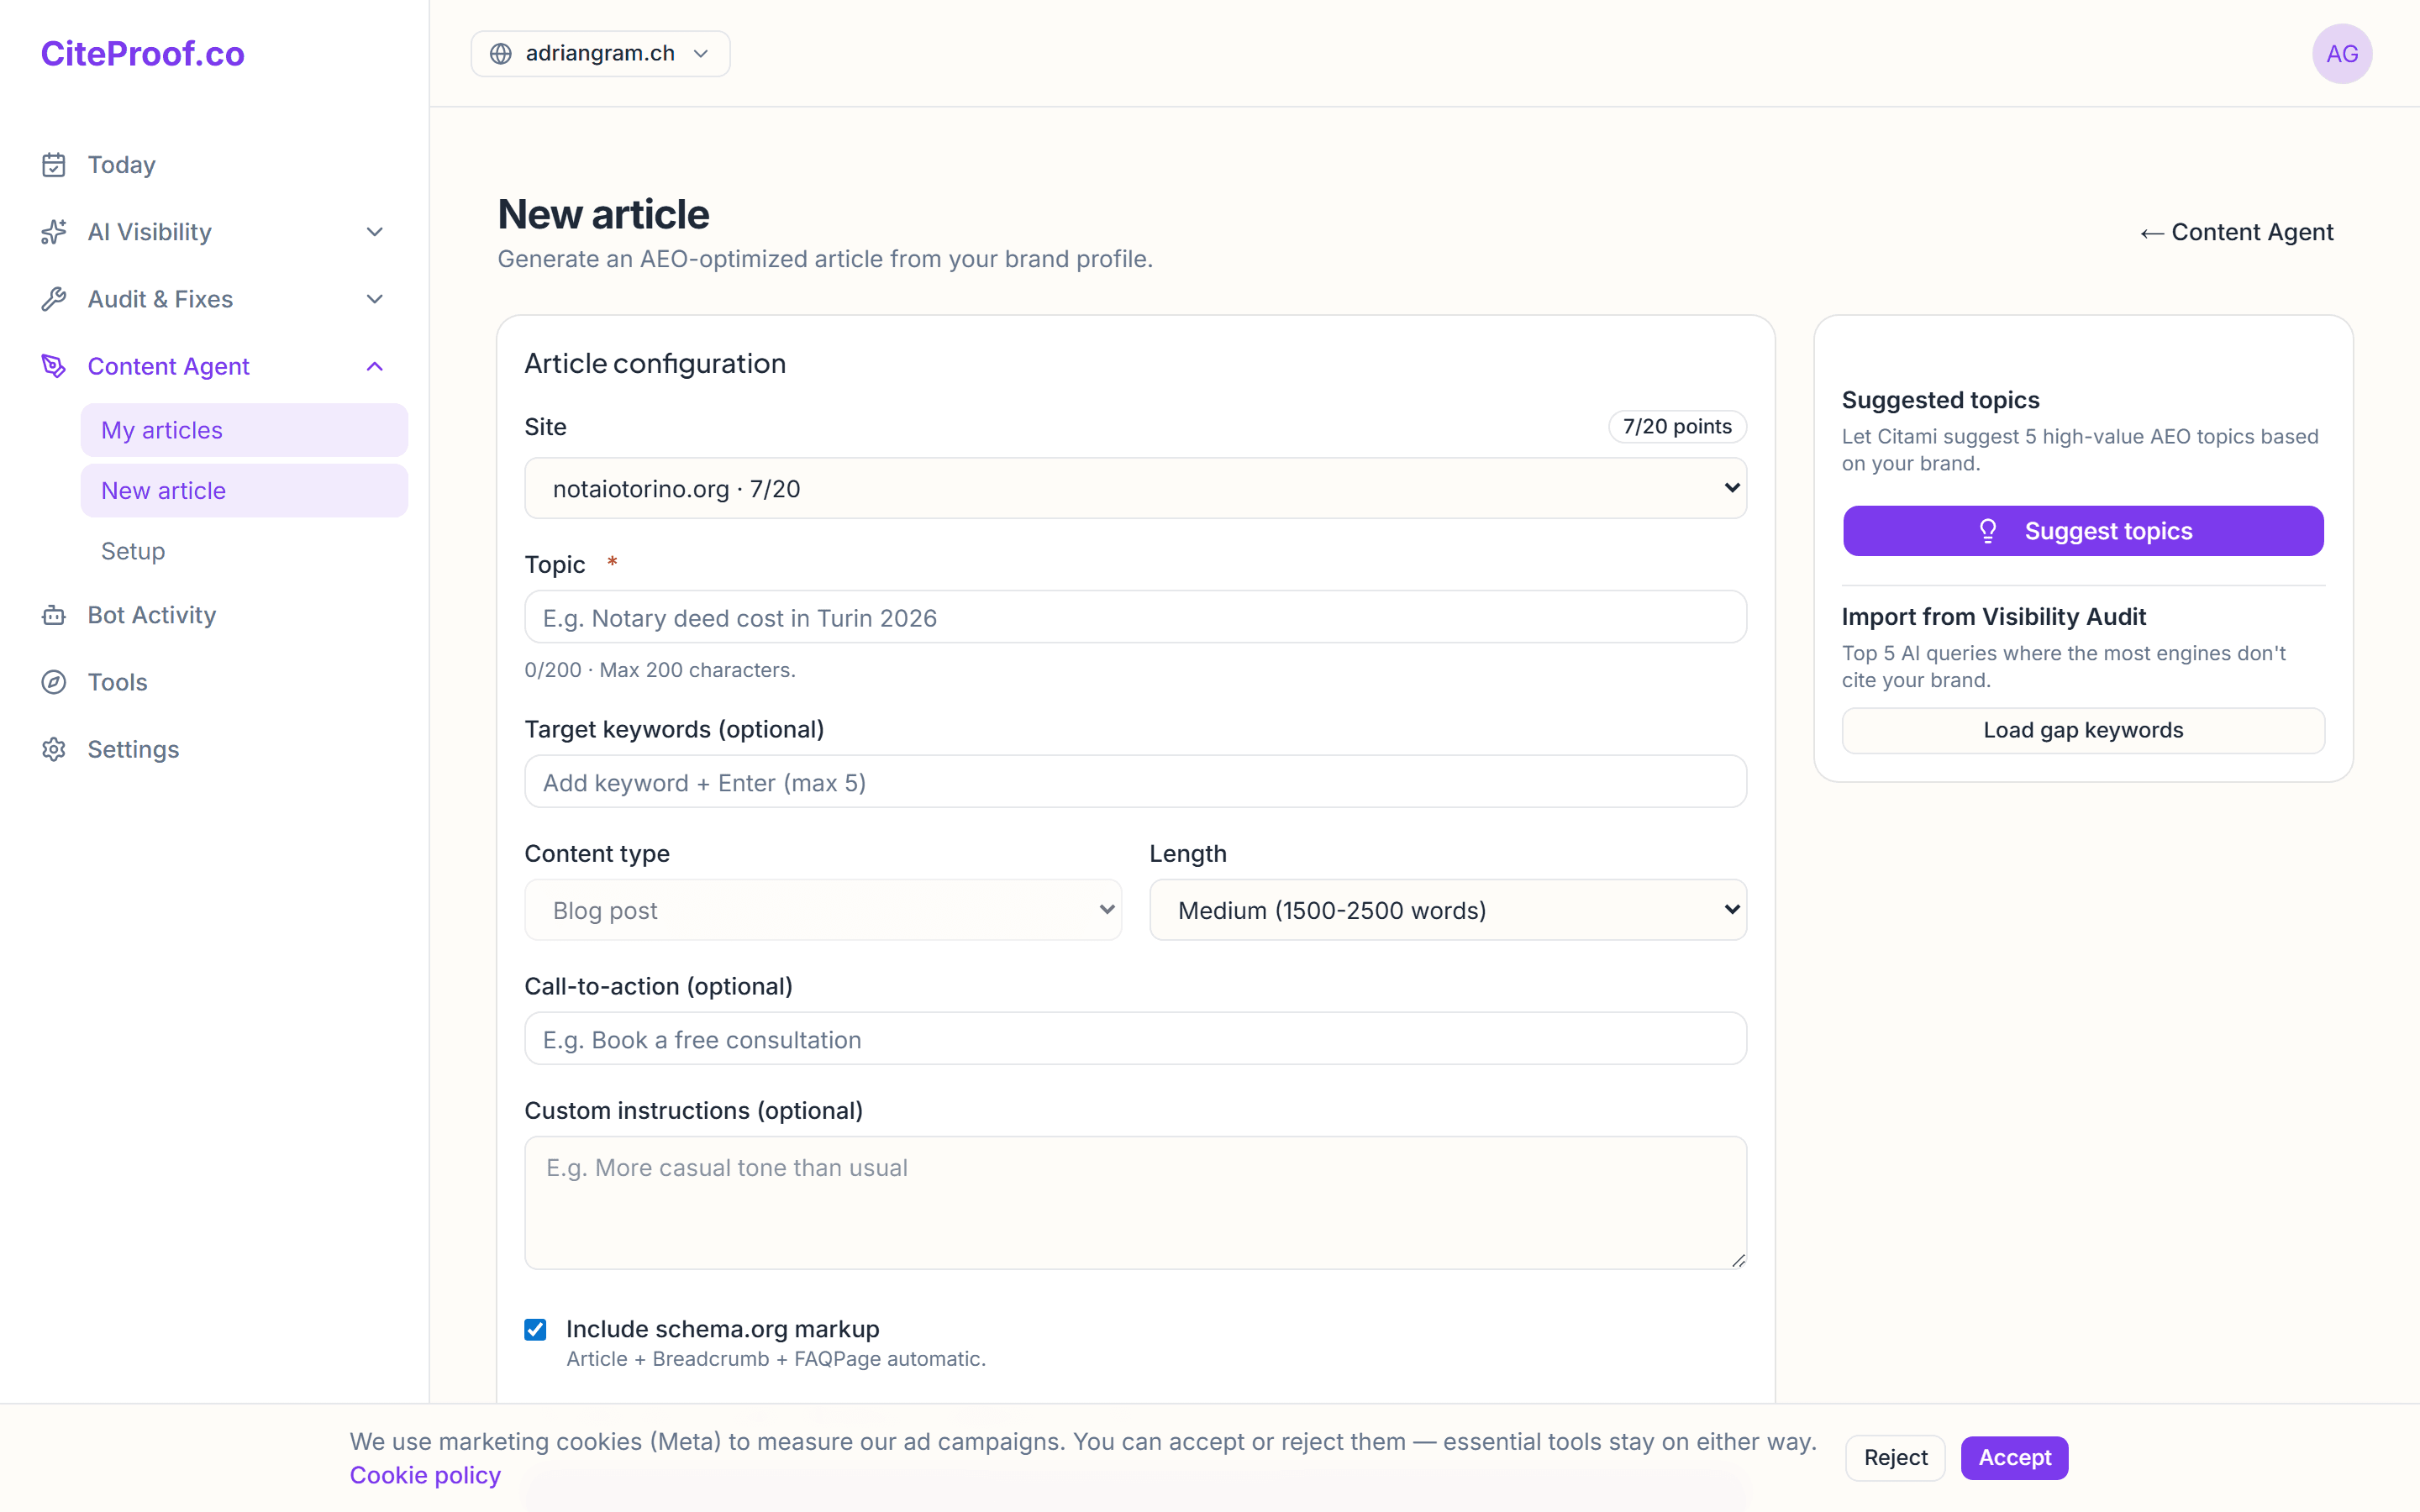This screenshot has height=1512, width=2420.
Task: Open Setup under Content Agent
Action: pyautogui.click(x=133, y=551)
